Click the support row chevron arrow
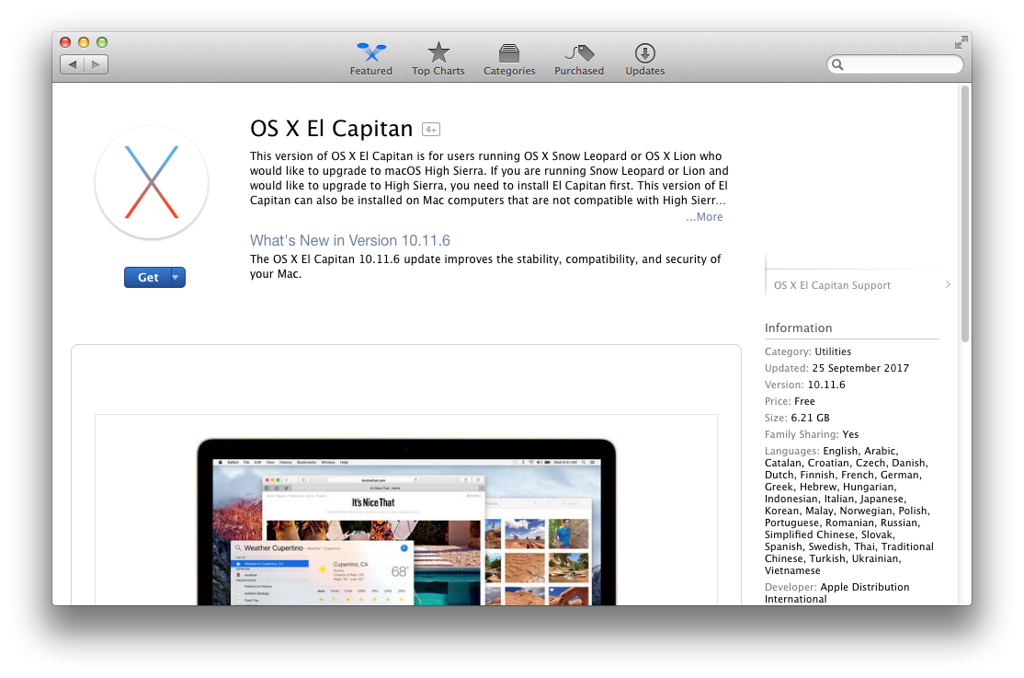This screenshot has width=1024, height=678. coord(948,284)
